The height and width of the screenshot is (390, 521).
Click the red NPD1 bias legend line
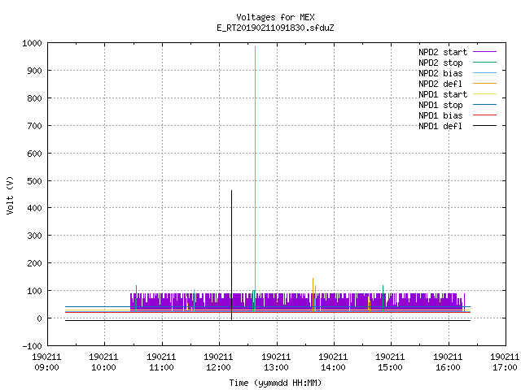(484, 115)
